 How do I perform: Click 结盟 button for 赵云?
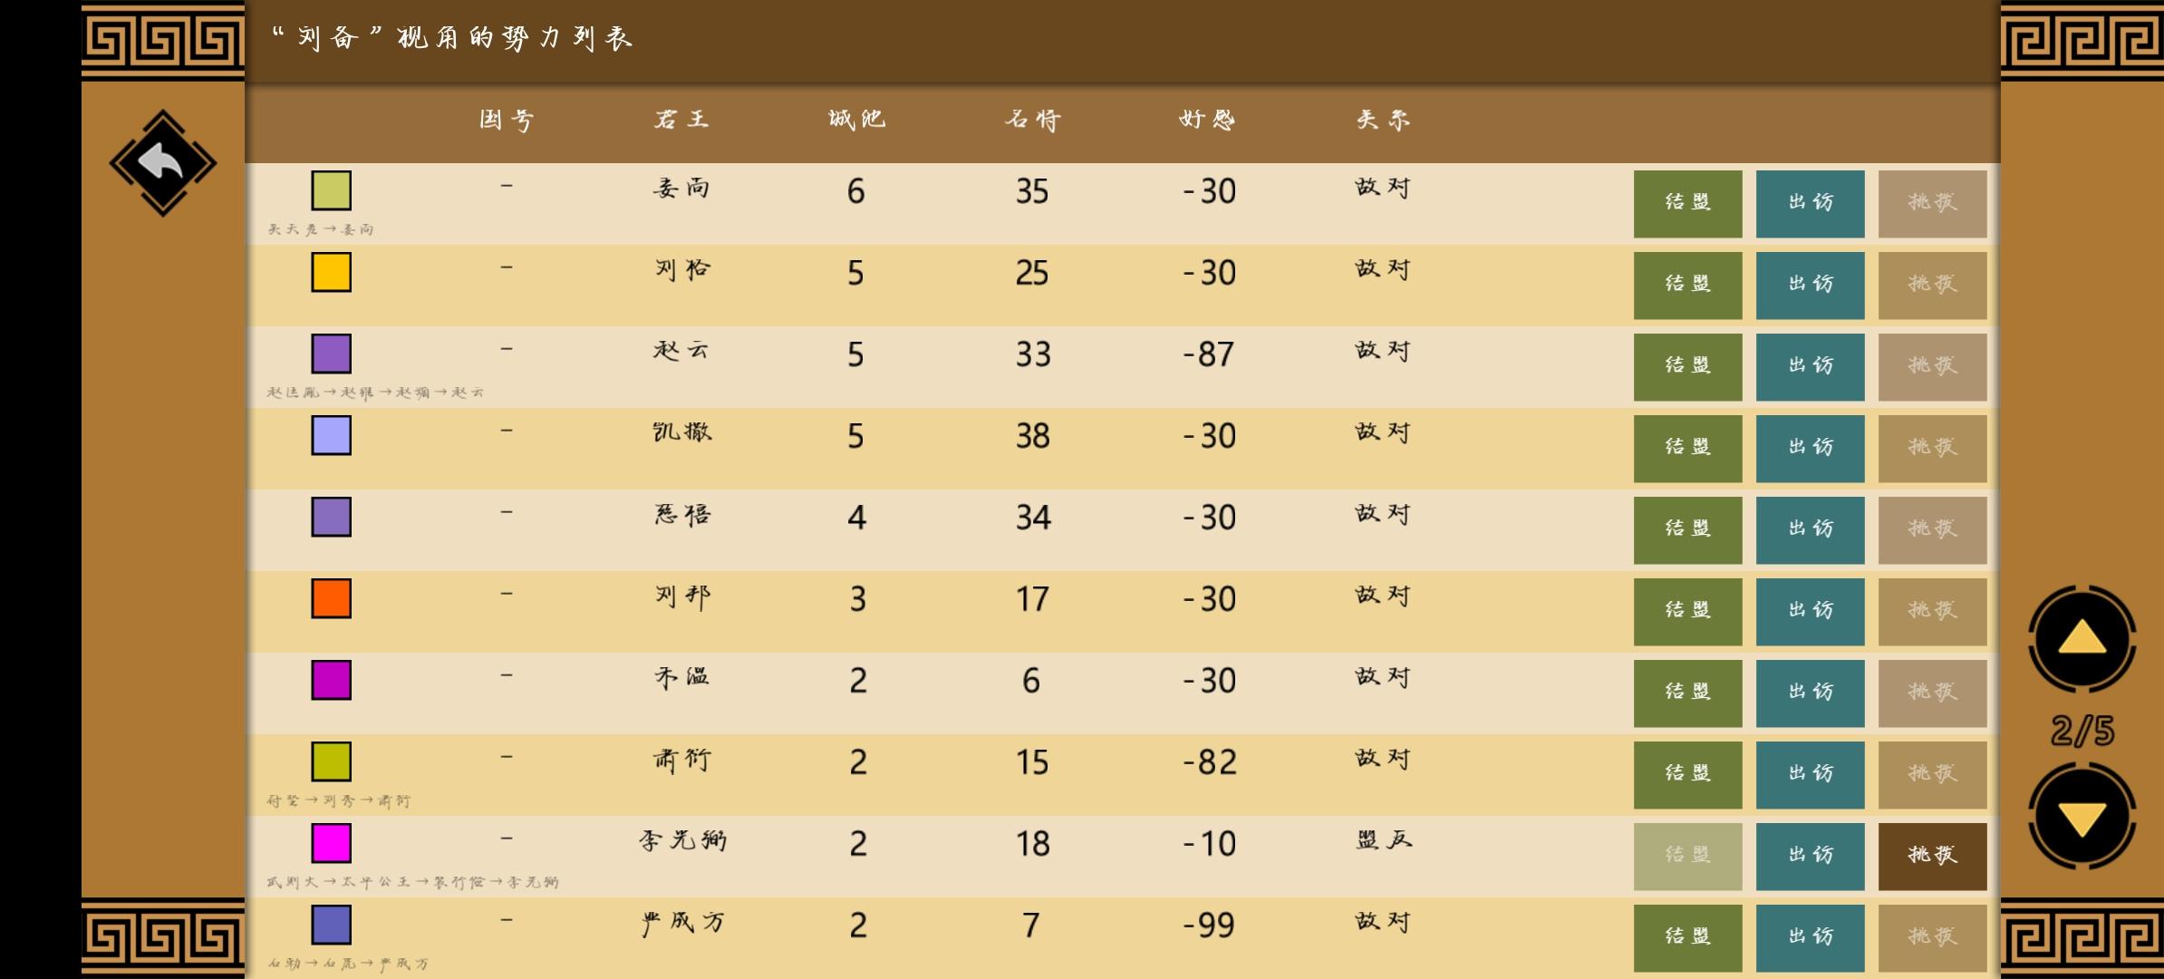(x=1687, y=366)
